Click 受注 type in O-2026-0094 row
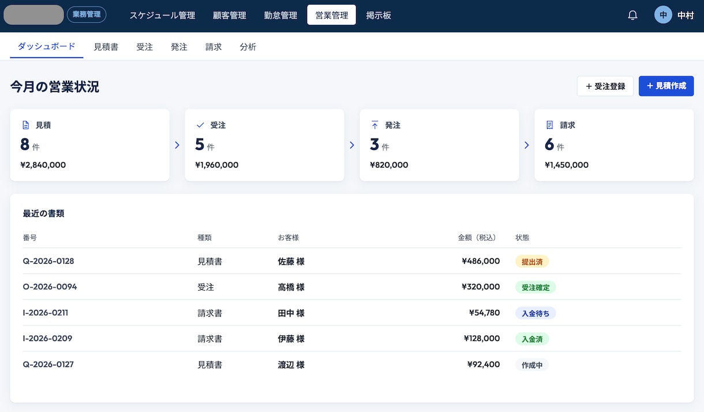The width and height of the screenshot is (704, 412). [x=205, y=287]
